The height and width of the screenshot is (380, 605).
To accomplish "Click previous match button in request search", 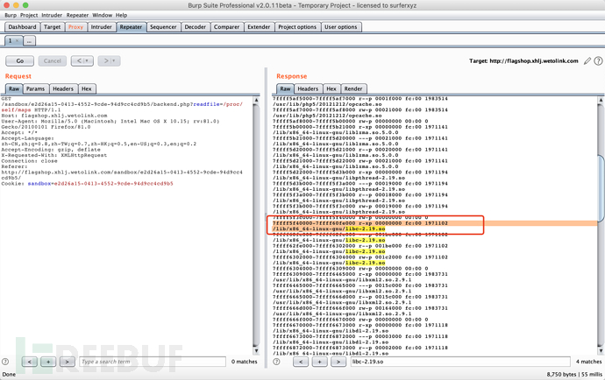I will tap(30, 362).
